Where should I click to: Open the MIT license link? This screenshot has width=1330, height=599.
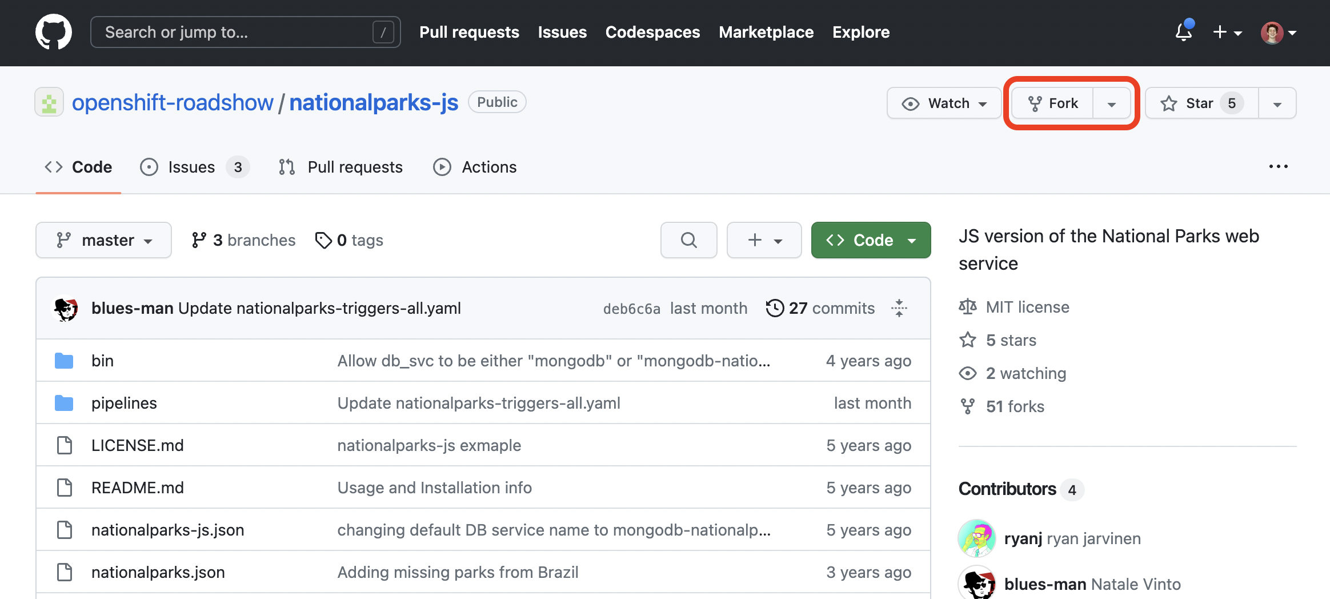[x=1028, y=307]
